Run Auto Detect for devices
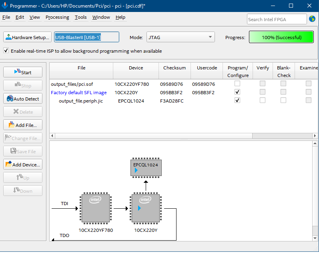The width and height of the screenshot is (319, 253). pyautogui.click(x=23, y=99)
